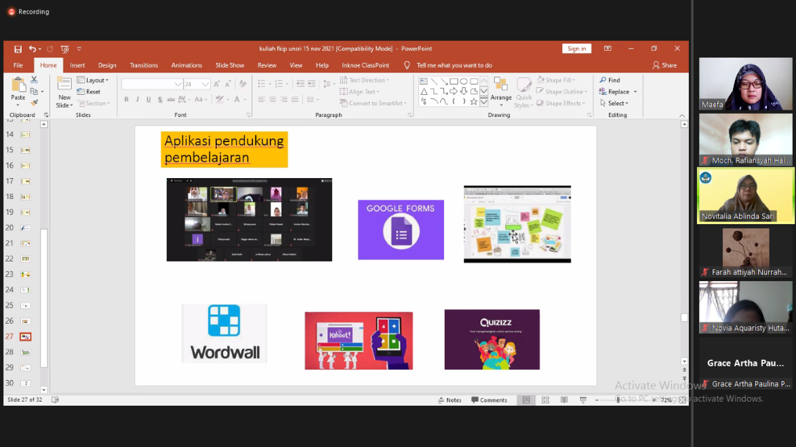This screenshot has height=447, width=796.
Task: Click the Sign in button
Action: point(576,49)
